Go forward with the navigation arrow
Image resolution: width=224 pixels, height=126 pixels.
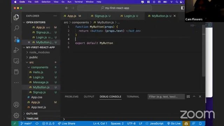73,8
